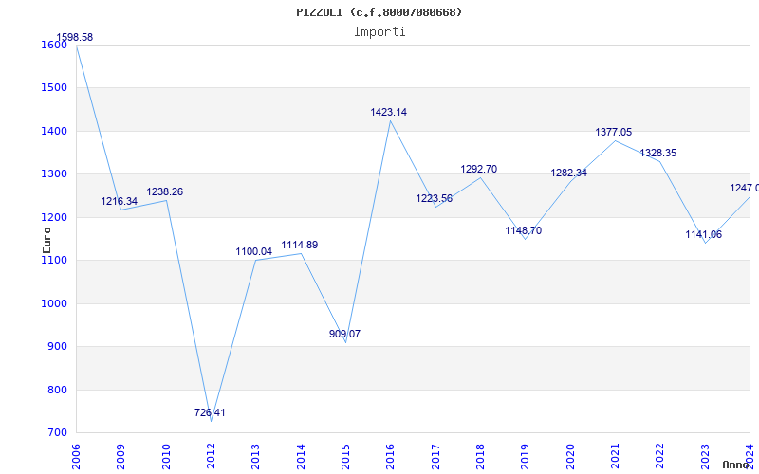
Task: Click the 2015 x-axis year
Action: click(345, 456)
